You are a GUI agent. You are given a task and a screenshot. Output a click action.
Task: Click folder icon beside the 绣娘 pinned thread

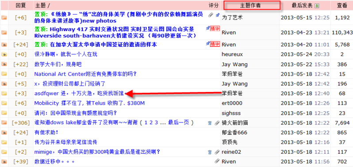[4, 18]
